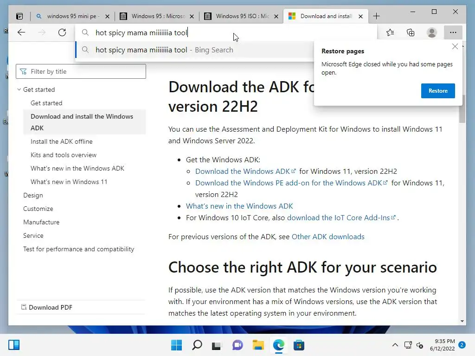
Task: Open the Chat taskbar icon
Action: click(237, 345)
